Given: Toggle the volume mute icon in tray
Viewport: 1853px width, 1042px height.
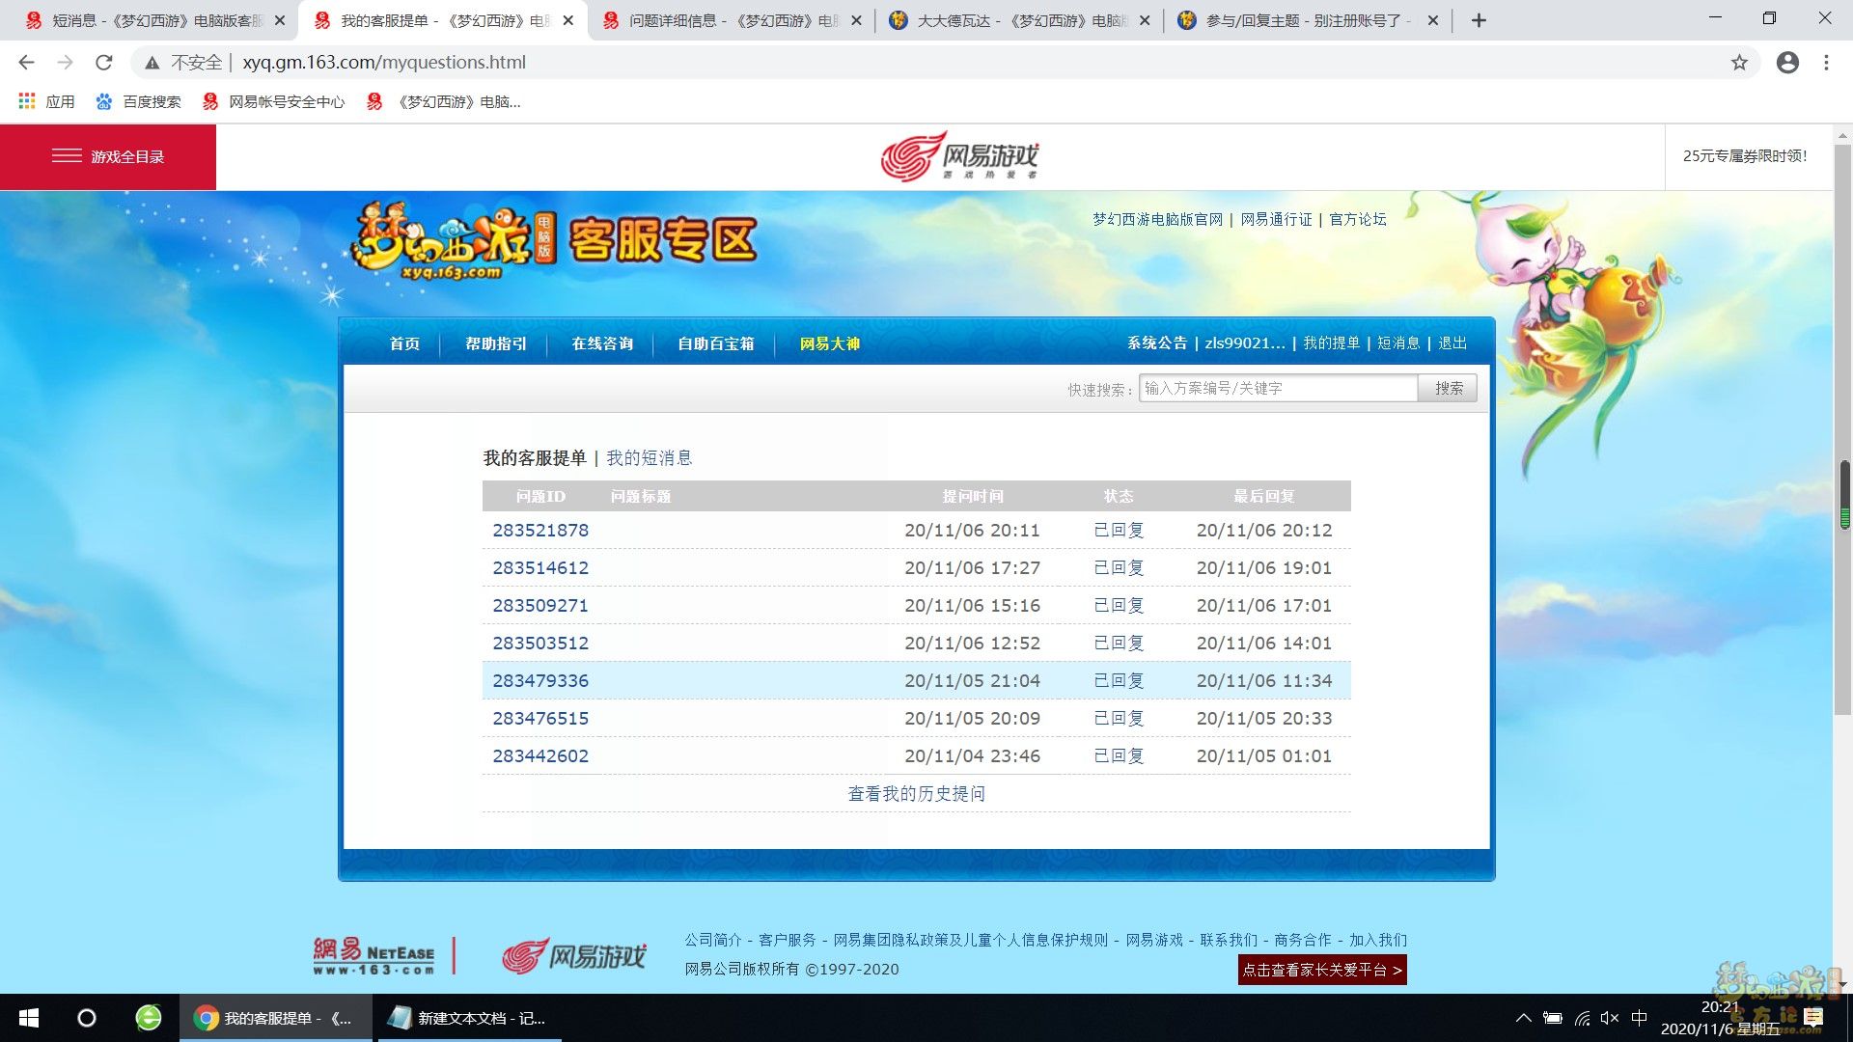Looking at the screenshot, I should [1609, 1018].
